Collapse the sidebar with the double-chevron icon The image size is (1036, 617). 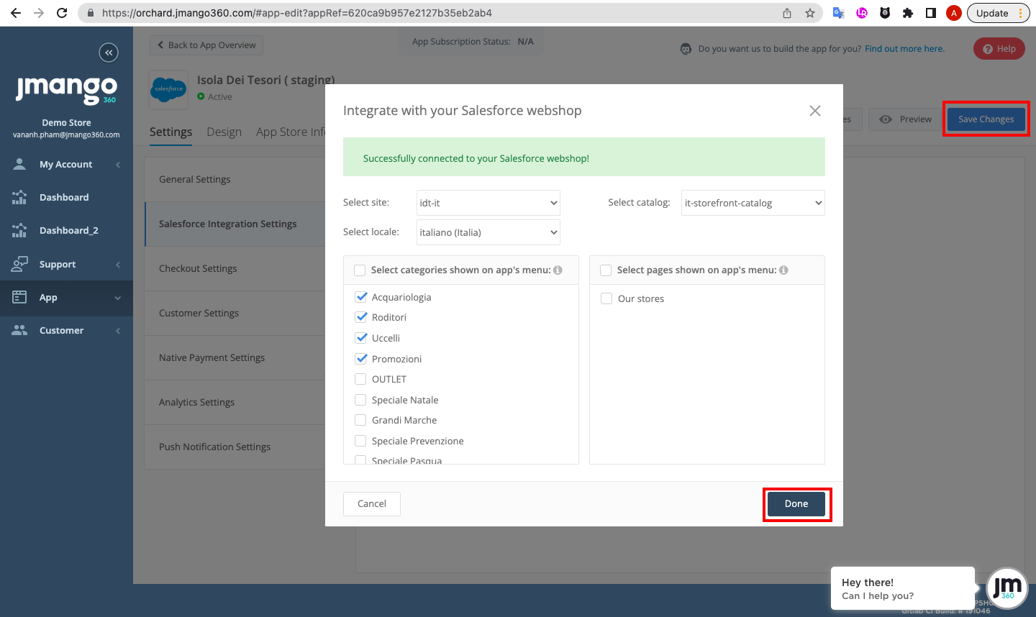tap(109, 52)
